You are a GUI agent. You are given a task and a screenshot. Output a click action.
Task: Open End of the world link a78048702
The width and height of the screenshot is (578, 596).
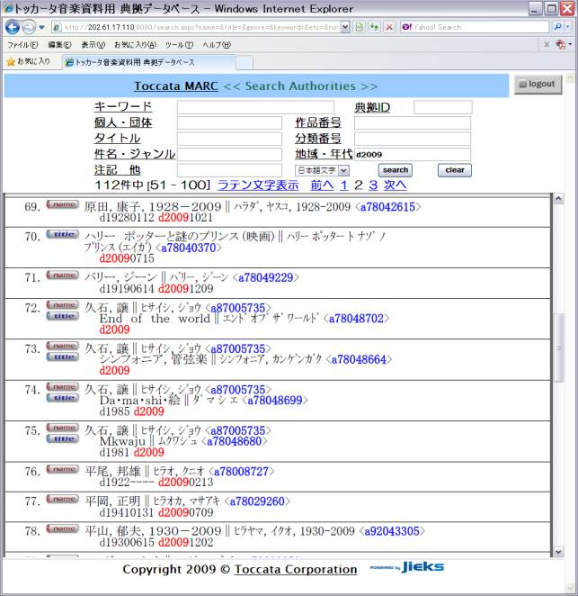click(356, 319)
